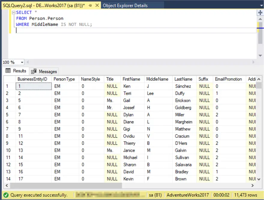Close the SQLQuery2.sql query tab

tap(97, 5)
